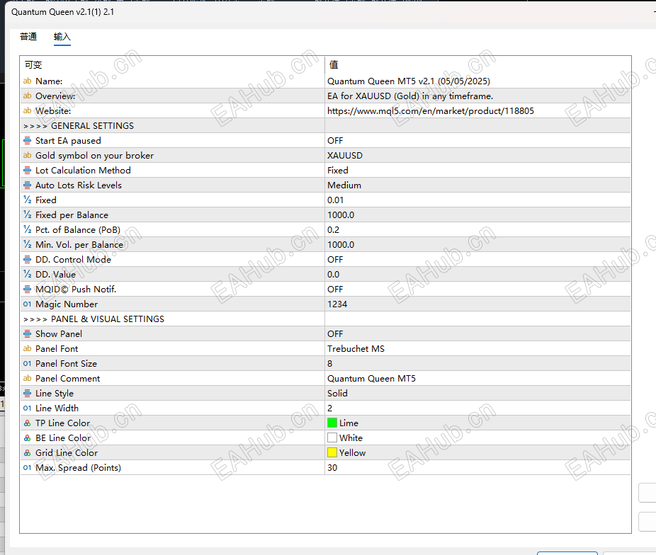Switch to the 输入 tab
The width and height of the screenshot is (656, 555).
[62, 37]
